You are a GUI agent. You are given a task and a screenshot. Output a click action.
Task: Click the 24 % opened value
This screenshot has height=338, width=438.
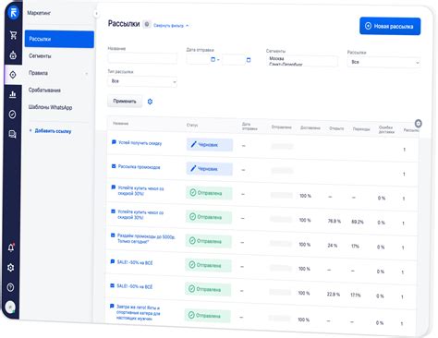[332, 246]
